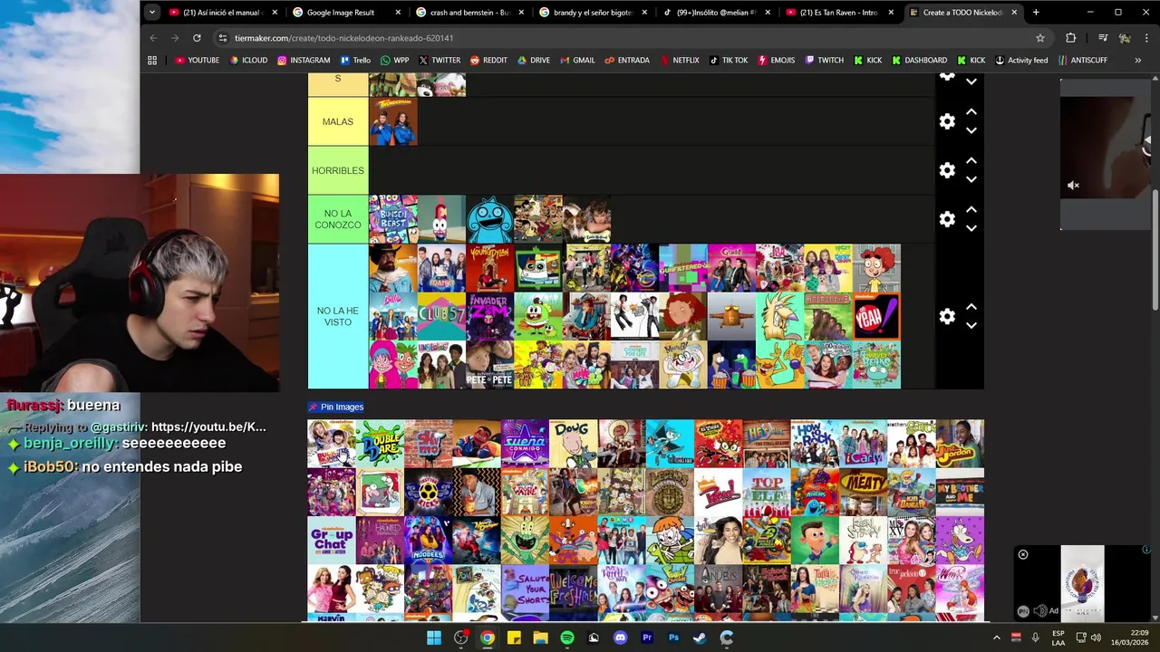This screenshot has height=652, width=1160.
Task: Close the bottom-right floating ad
Action: 1023,554
